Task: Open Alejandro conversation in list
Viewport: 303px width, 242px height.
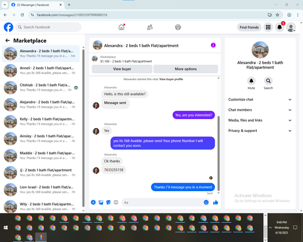Action: tap(41, 105)
